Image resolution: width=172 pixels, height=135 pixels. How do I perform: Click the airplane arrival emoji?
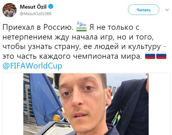[81, 26]
